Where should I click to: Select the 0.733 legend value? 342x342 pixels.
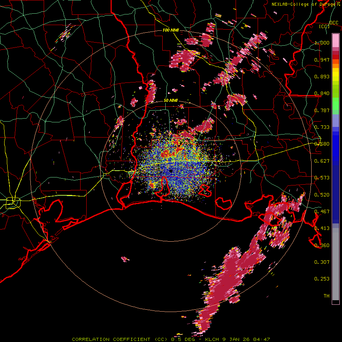point(322,127)
